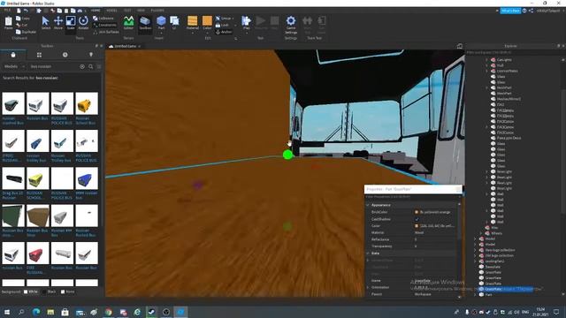Screen dimensions: 566x318
Task: Collapse the Appearance properties section
Action: (368, 205)
